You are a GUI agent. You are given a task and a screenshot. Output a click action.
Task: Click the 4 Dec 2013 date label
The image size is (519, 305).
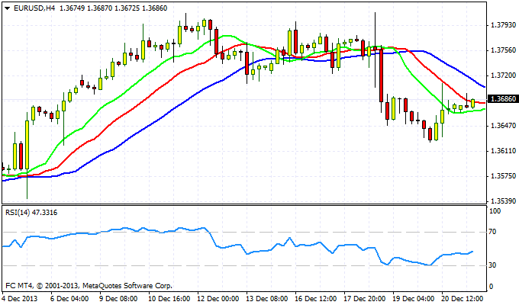click(x=20, y=299)
